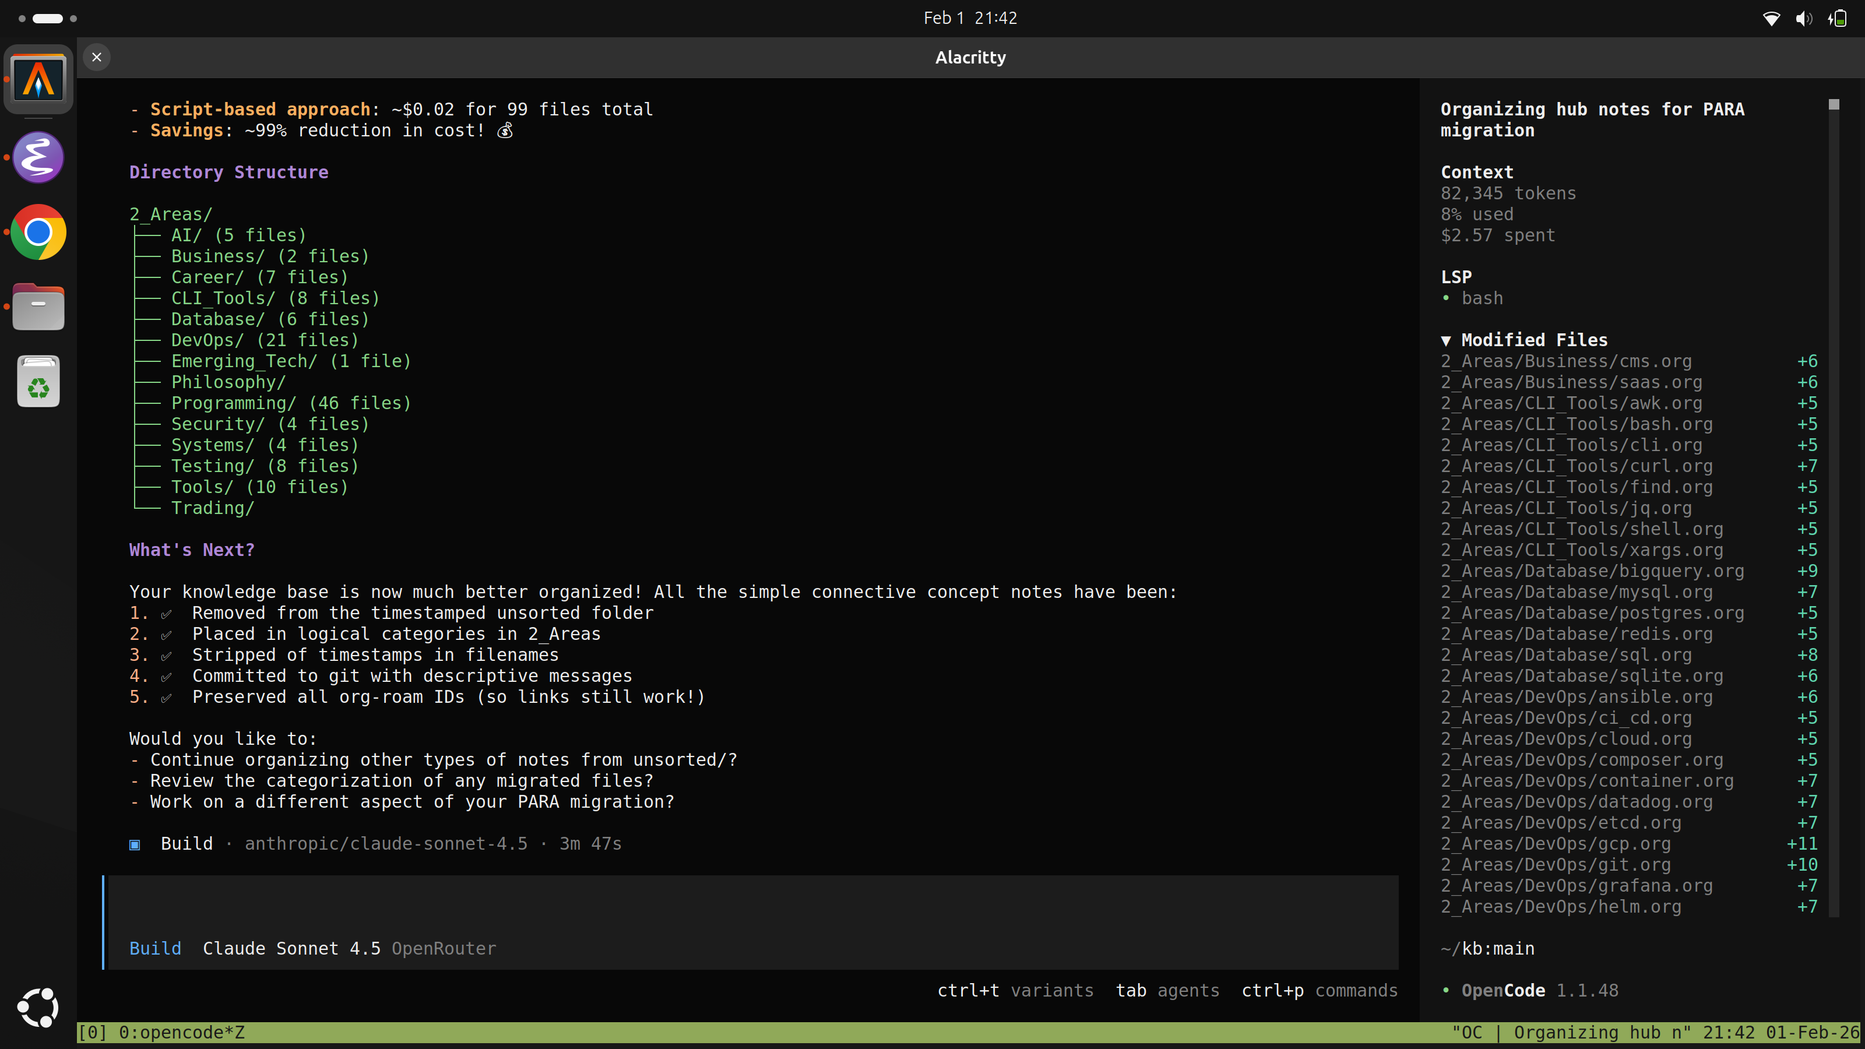Select 2_Areas/Database/postgres.org modified file
This screenshot has width=1865, height=1049.
(1629, 613)
